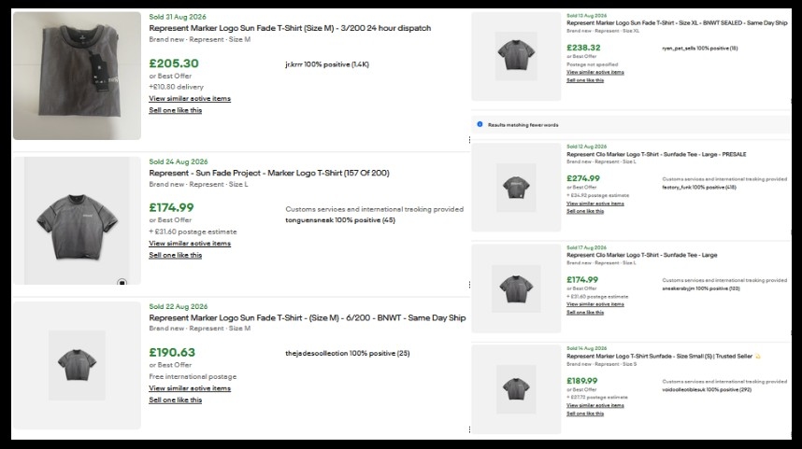
Task: Click 'View similar active items' for the tonguensneak listing
Action: coord(190,244)
